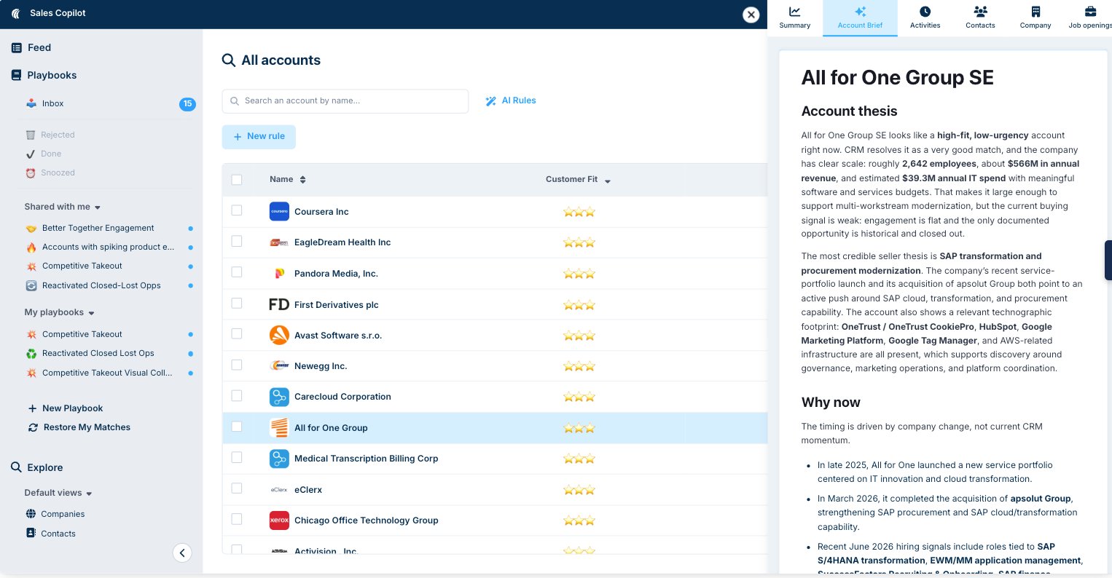Check the All for One Group checkbox

click(237, 427)
